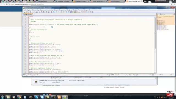Image resolution: width=176 pixels, height=99 pixels.
Task: Collapse the fold marker at Servers configuration comment
Action: click(x=28, y=28)
